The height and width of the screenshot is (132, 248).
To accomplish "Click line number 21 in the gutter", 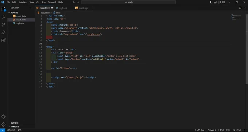I will point(40,78).
